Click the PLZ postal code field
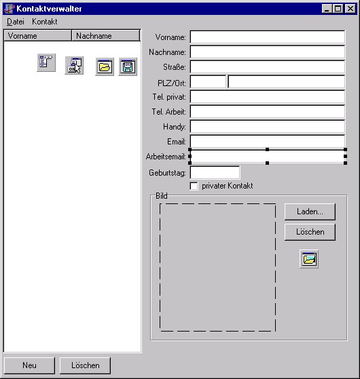The width and height of the screenshot is (360, 379). 209,82
